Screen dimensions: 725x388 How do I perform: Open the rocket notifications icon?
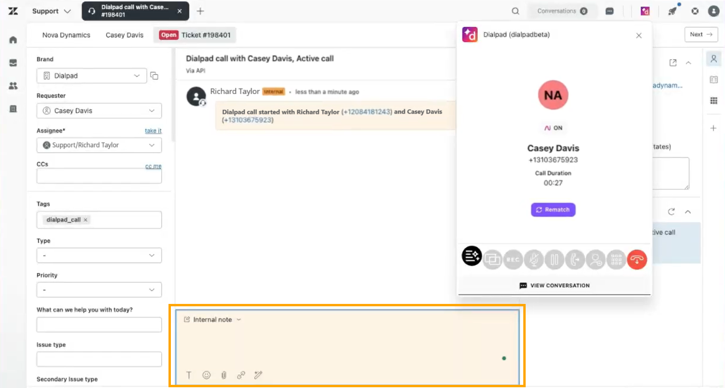672,11
